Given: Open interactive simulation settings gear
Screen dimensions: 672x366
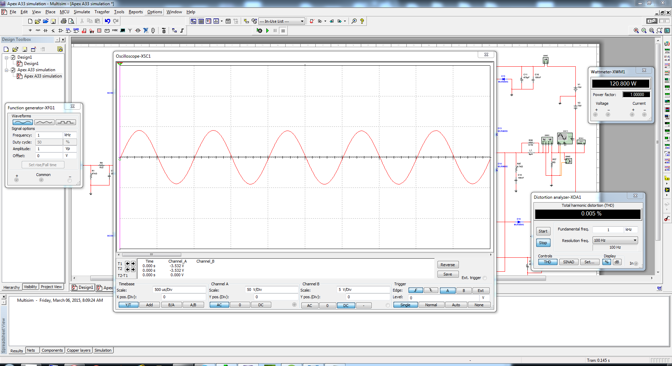Looking at the screenshot, I should [259, 31].
